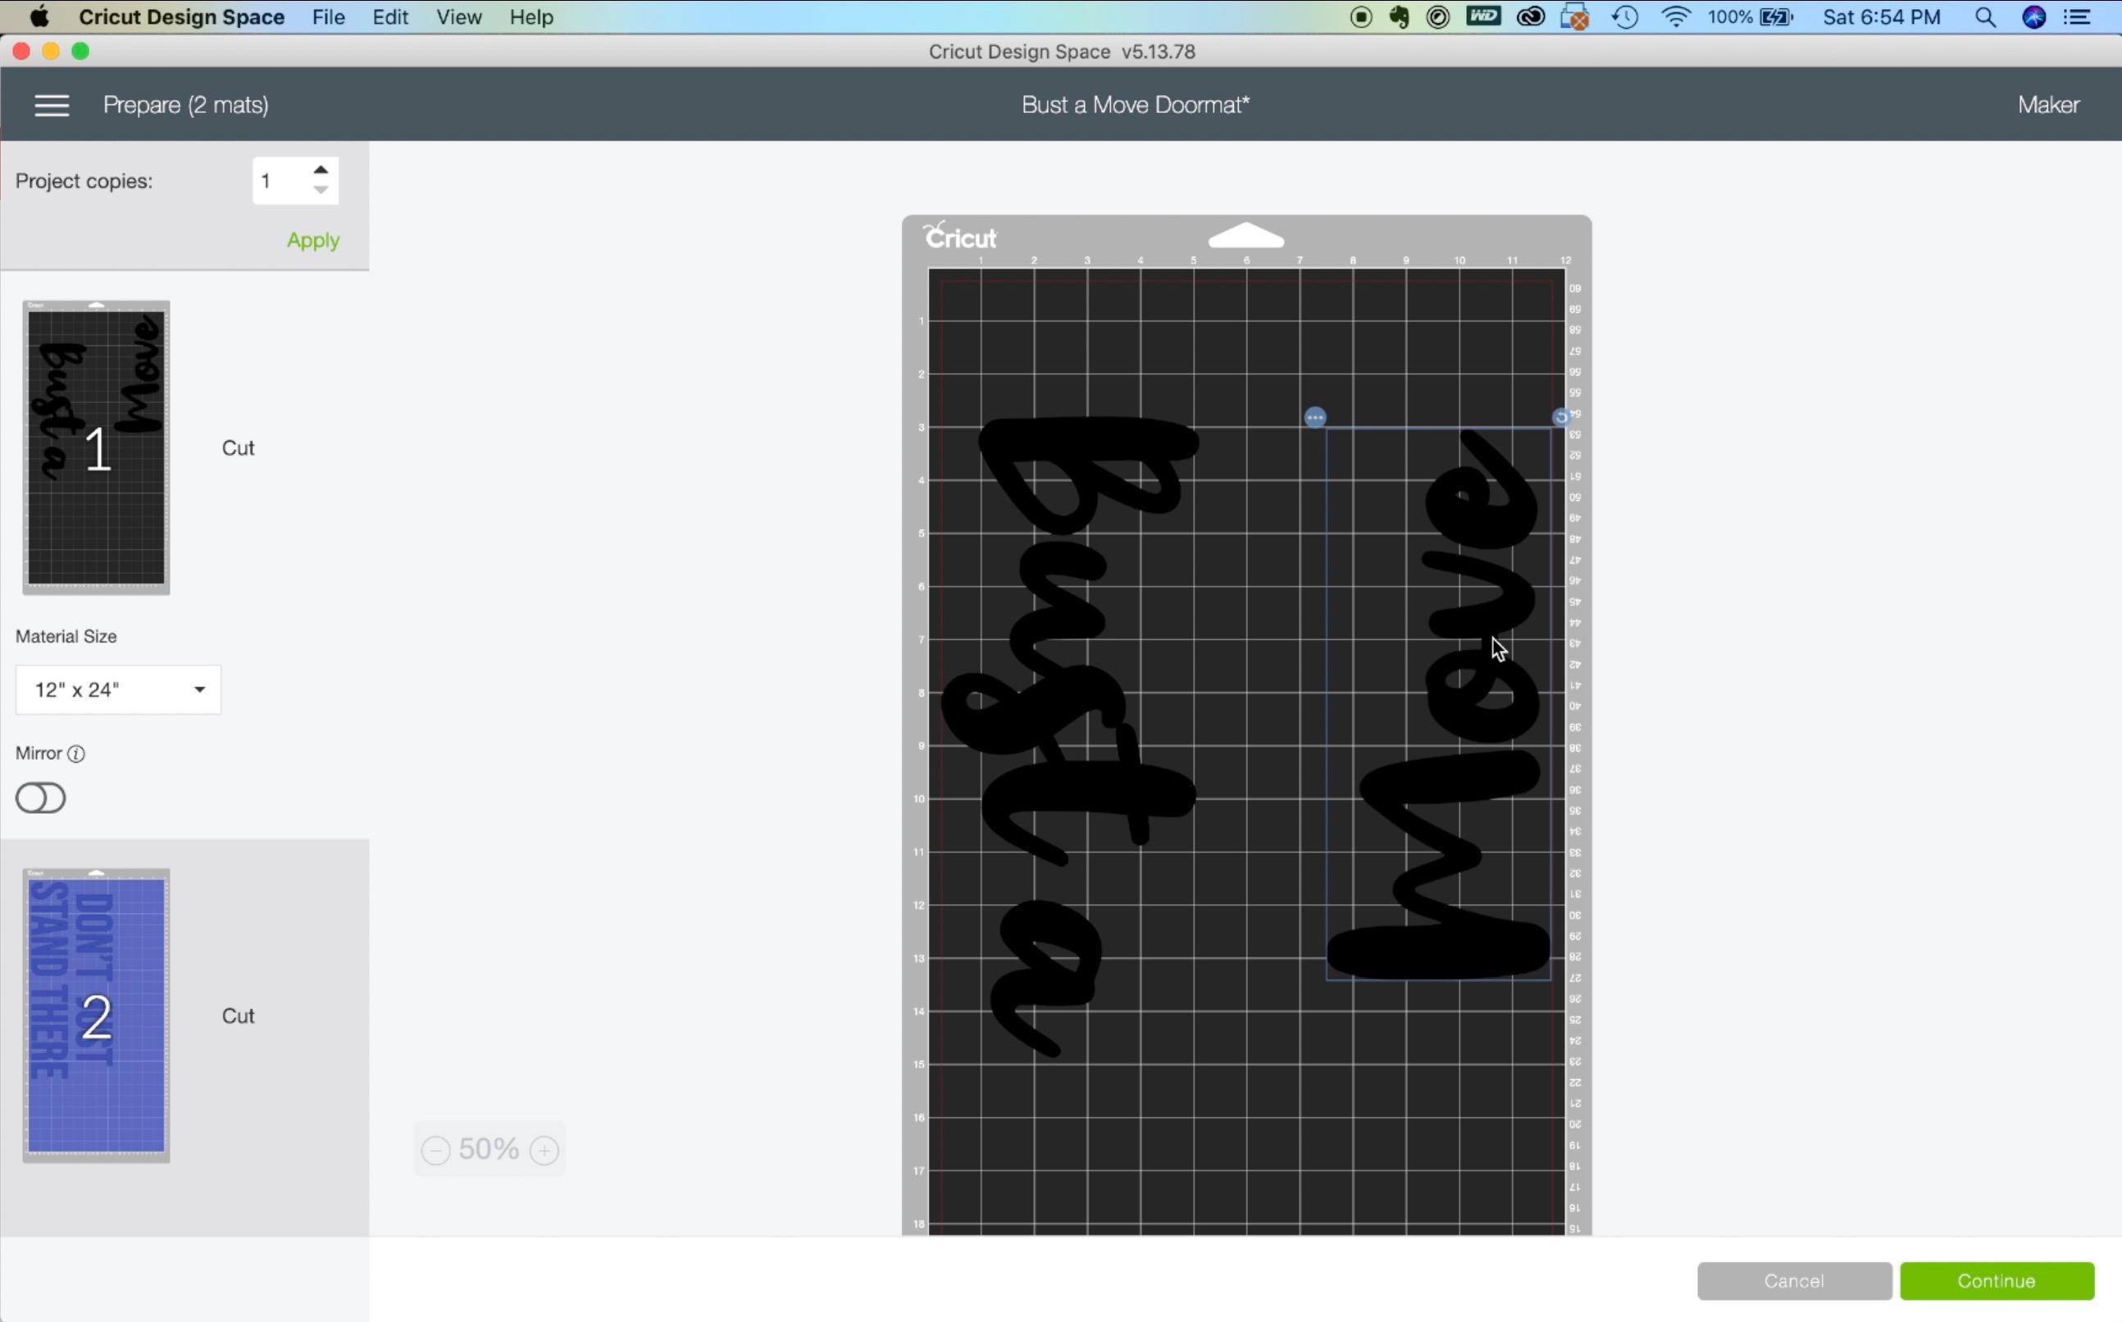Select mat 2 blue thumbnail
The width and height of the screenshot is (2122, 1322).
[x=96, y=1015]
